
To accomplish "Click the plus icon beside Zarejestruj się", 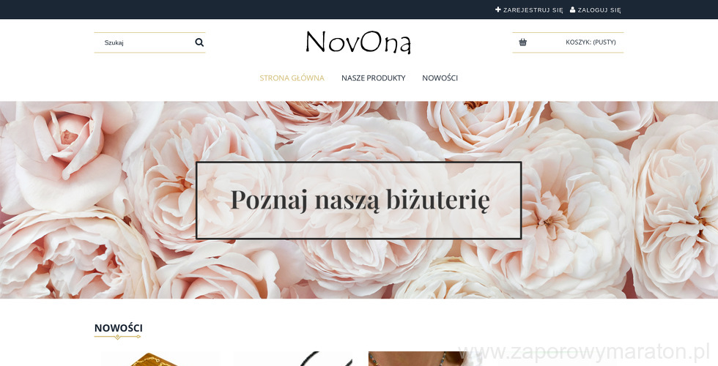I will [x=498, y=10].
